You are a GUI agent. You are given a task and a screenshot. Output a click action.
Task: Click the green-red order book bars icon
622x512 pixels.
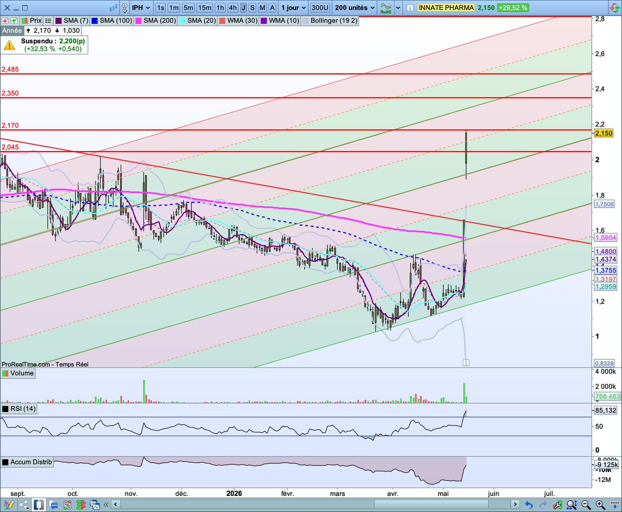point(81,505)
